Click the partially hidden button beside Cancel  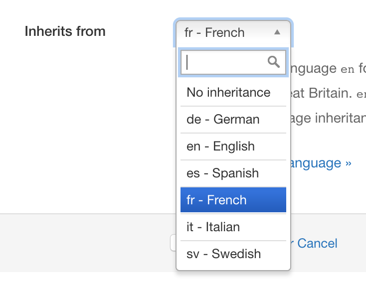pos(173,243)
